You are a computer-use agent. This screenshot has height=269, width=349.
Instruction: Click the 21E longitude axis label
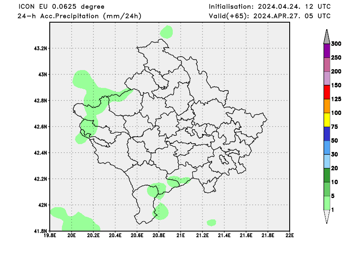click(181, 235)
